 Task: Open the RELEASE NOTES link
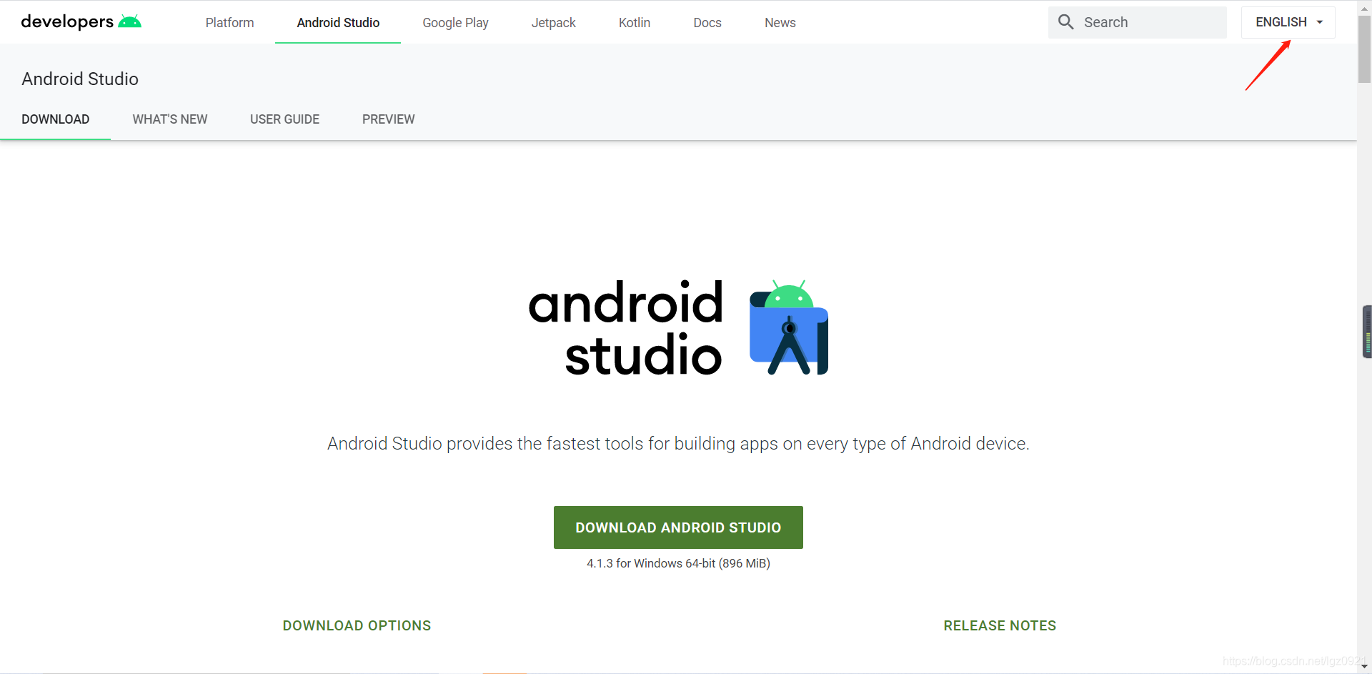click(x=1000, y=625)
